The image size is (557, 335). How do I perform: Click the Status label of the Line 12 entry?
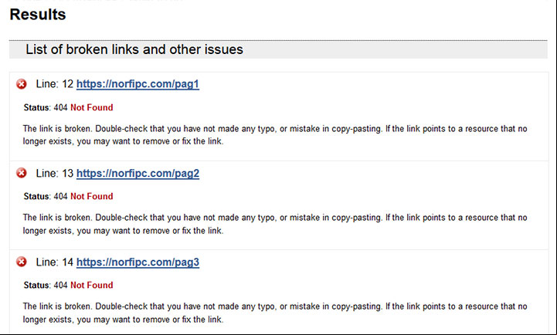point(37,107)
